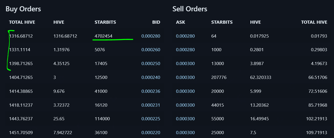Screen dimensions: 334x138
Task: Select bid price 0.000240
Action: [x=151, y=77]
